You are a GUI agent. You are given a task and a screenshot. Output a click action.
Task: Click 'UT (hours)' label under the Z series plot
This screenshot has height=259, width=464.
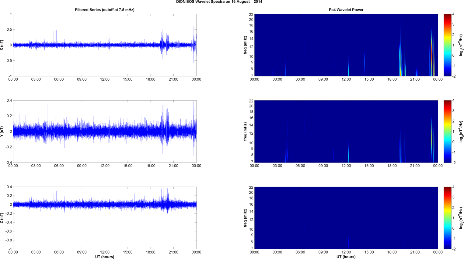[x=105, y=257]
